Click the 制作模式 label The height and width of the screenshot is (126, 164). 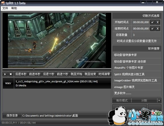(x=122, y=101)
